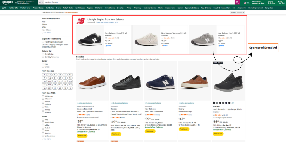This screenshot has width=286, height=142.
Task: Check the Nike brand filter
Action: tap(43, 120)
